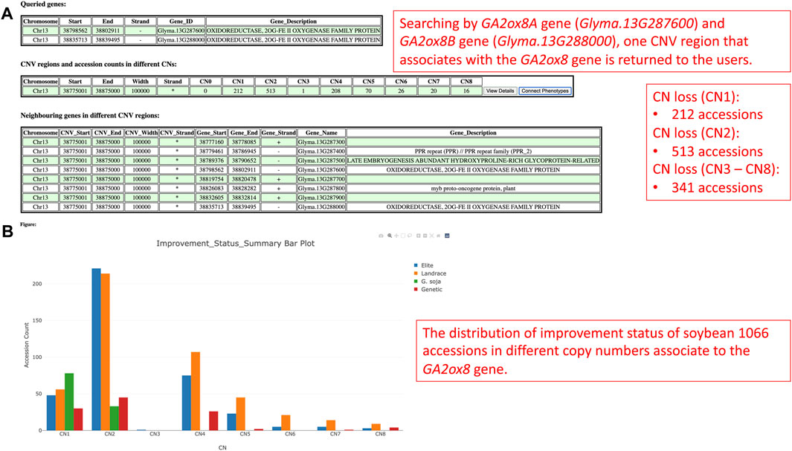Image resolution: width=792 pixels, height=451 pixels.
Task: Select the red Genetic bar for CN4
Action: 213,421
